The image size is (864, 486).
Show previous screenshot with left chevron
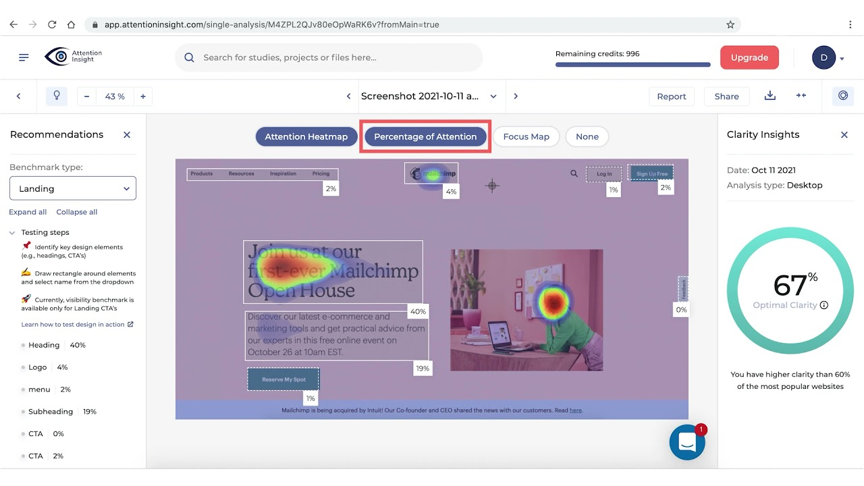coord(348,97)
